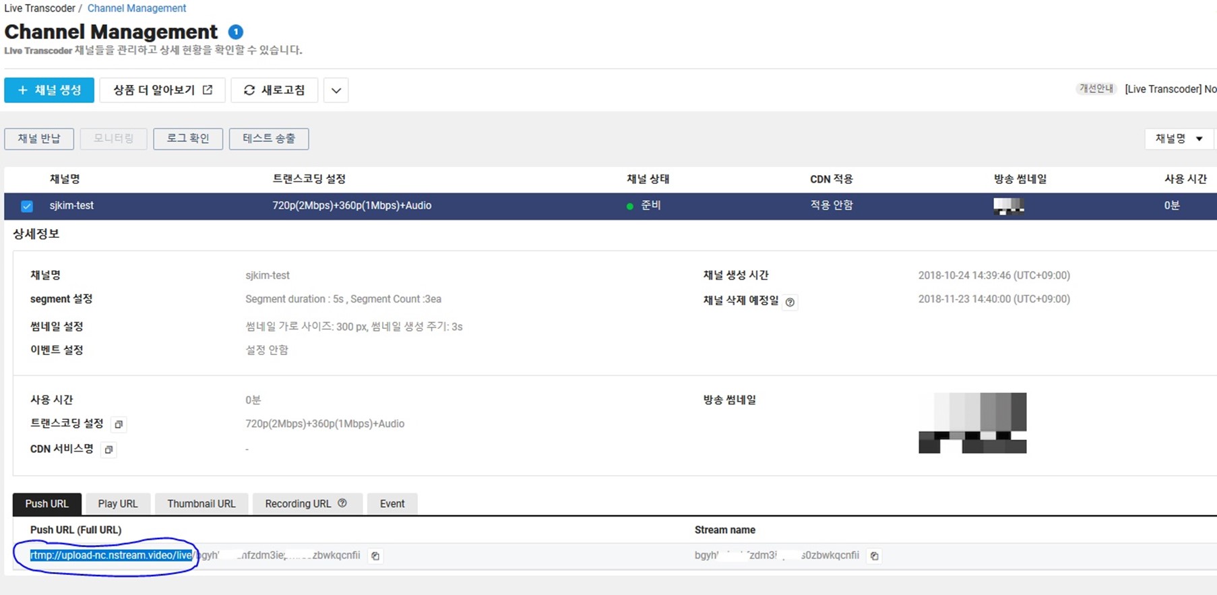Image resolution: width=1217 pixels, height=595 pixels.
Task: Expand the dropdown arrow next to 새로고침
Action: (336, 90)
